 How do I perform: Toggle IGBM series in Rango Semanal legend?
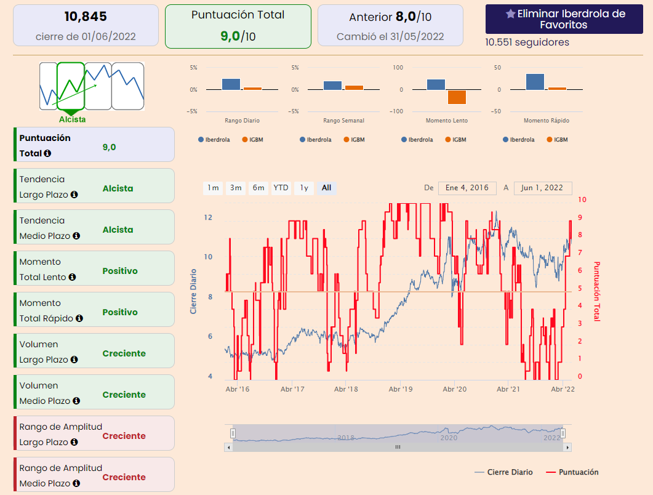click(354, 140)
